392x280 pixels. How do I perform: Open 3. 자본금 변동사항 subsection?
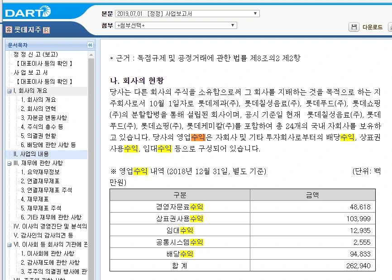44,118
